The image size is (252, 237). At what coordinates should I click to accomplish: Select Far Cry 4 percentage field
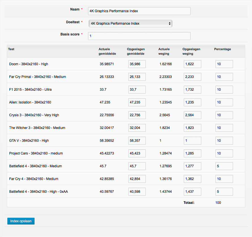(x=224, y=179)
